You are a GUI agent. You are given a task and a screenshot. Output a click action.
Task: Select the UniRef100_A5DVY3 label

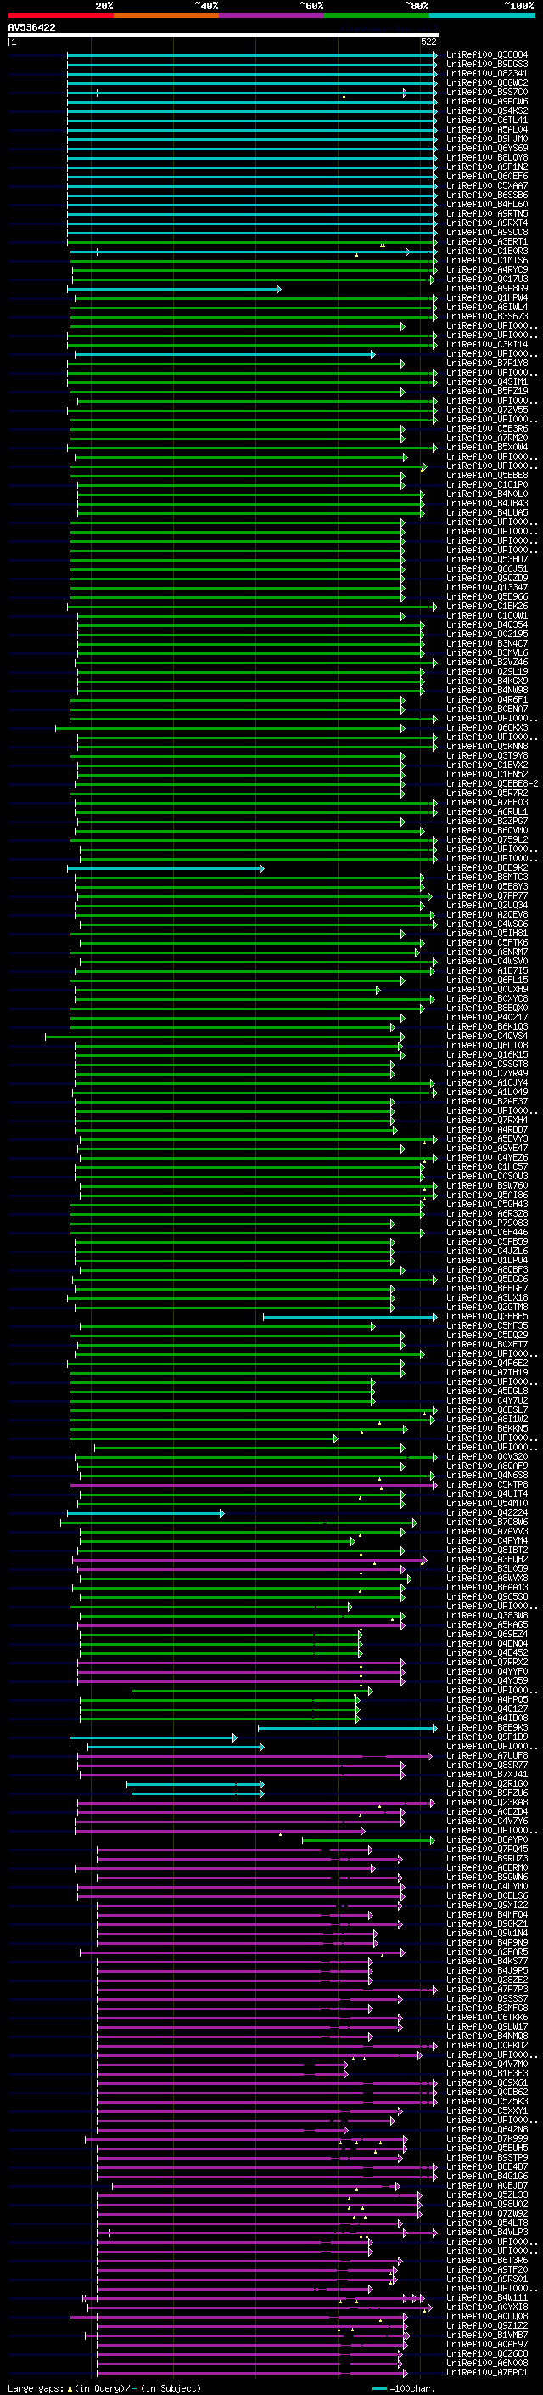[487, 1139]
